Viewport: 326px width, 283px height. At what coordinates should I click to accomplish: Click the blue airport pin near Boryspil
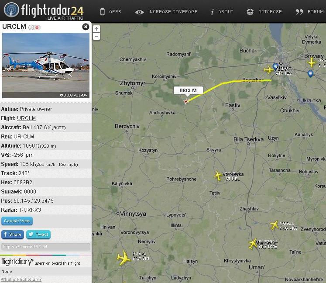(310, 74)
